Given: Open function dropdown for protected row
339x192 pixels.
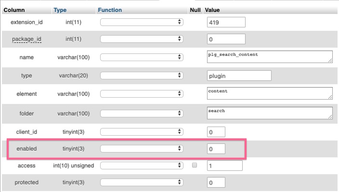Looking at the screenshot, I should (x=142, y=182).
